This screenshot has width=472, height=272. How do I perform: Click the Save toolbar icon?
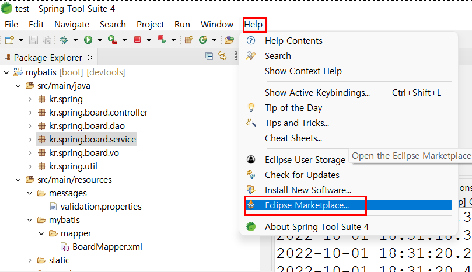pyautogui.click(x=33, y=40)
